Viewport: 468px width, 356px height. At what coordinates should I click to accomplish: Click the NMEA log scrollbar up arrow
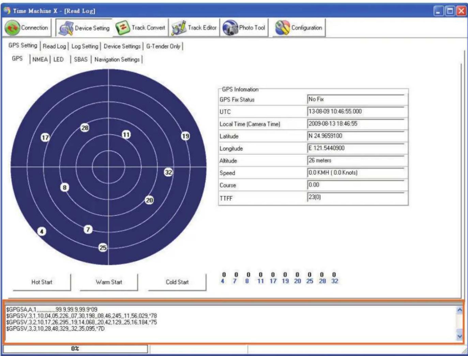coord(459,310)
